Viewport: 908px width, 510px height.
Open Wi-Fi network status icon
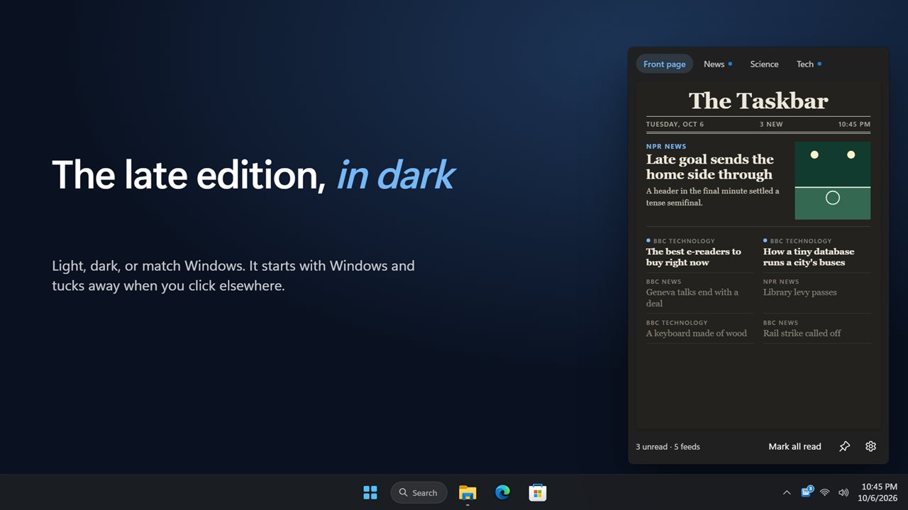(825, 493)
